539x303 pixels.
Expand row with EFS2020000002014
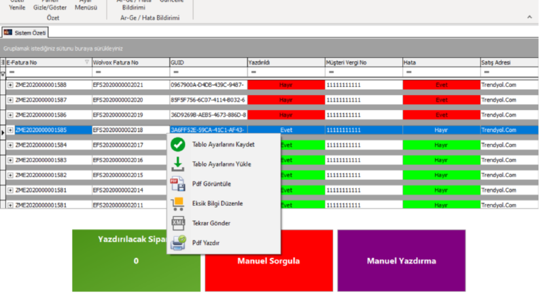[10, 190]
